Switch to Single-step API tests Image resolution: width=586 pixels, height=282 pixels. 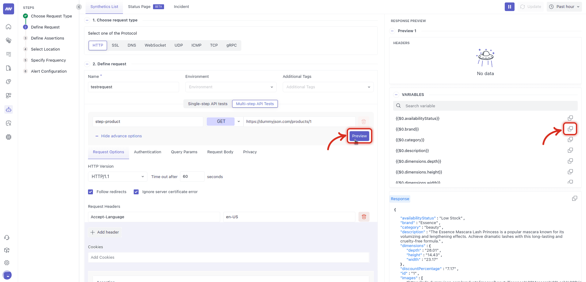tap(208, 104)
